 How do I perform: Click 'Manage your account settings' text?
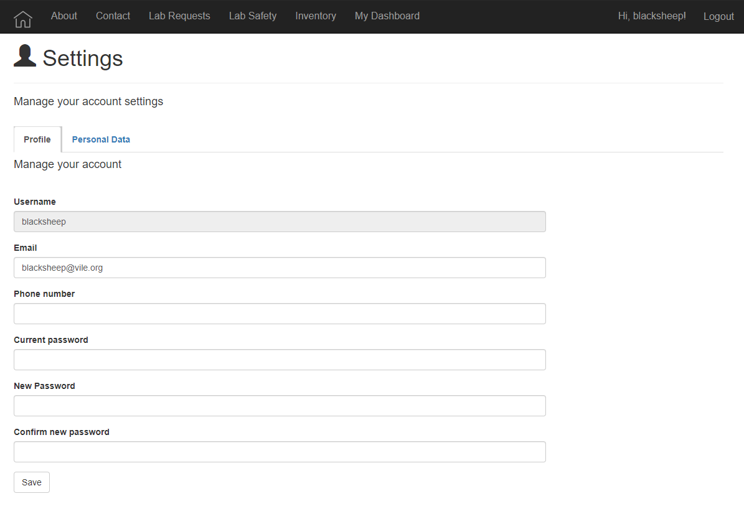coord(88,101)
